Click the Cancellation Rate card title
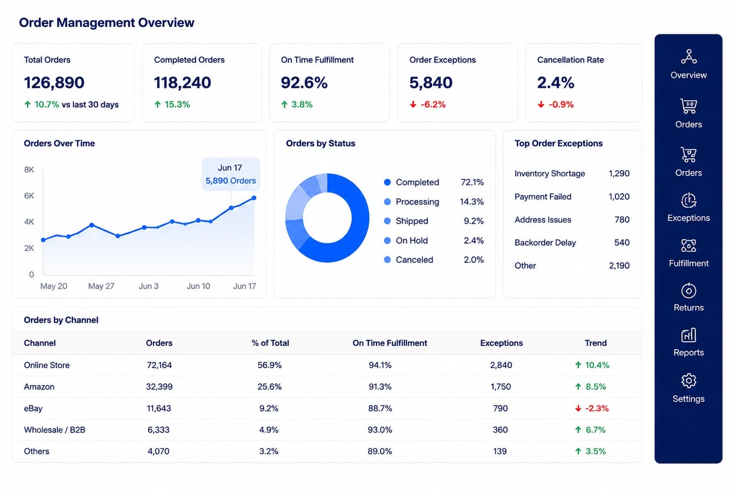734x492 pixels. [x=571, y=60]
